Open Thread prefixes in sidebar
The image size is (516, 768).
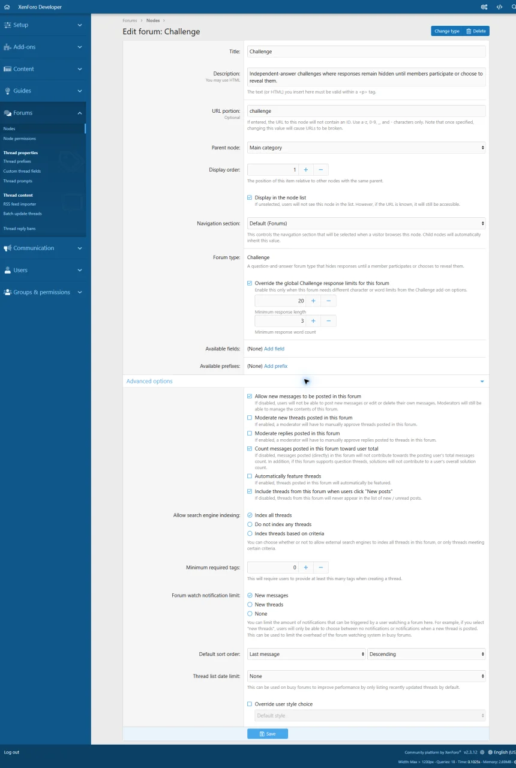point(17,161)
